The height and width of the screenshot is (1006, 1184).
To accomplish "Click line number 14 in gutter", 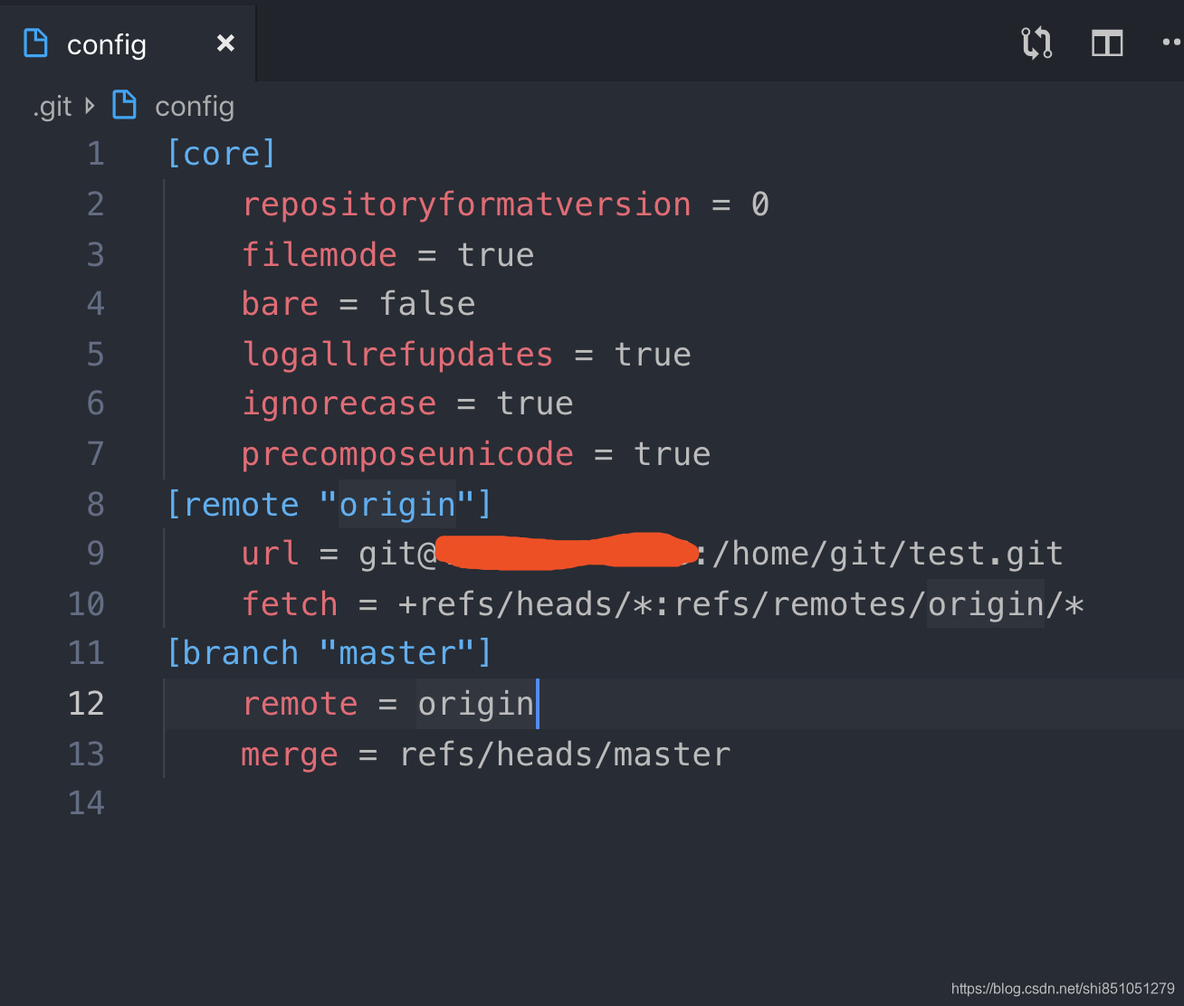I will [87, 802].
